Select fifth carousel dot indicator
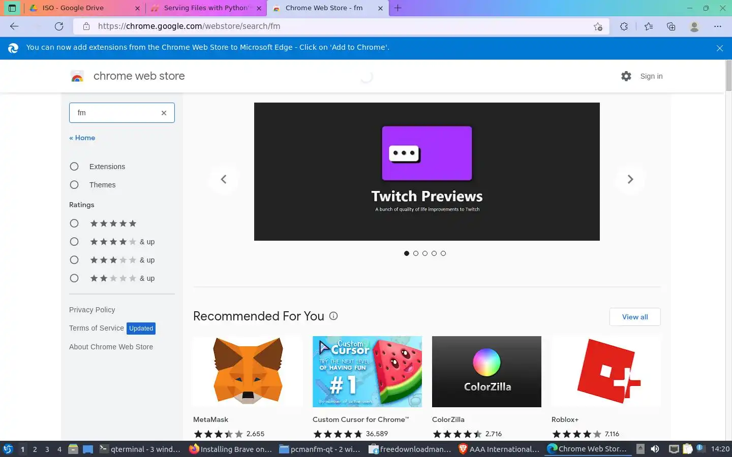 pos(443,253)
